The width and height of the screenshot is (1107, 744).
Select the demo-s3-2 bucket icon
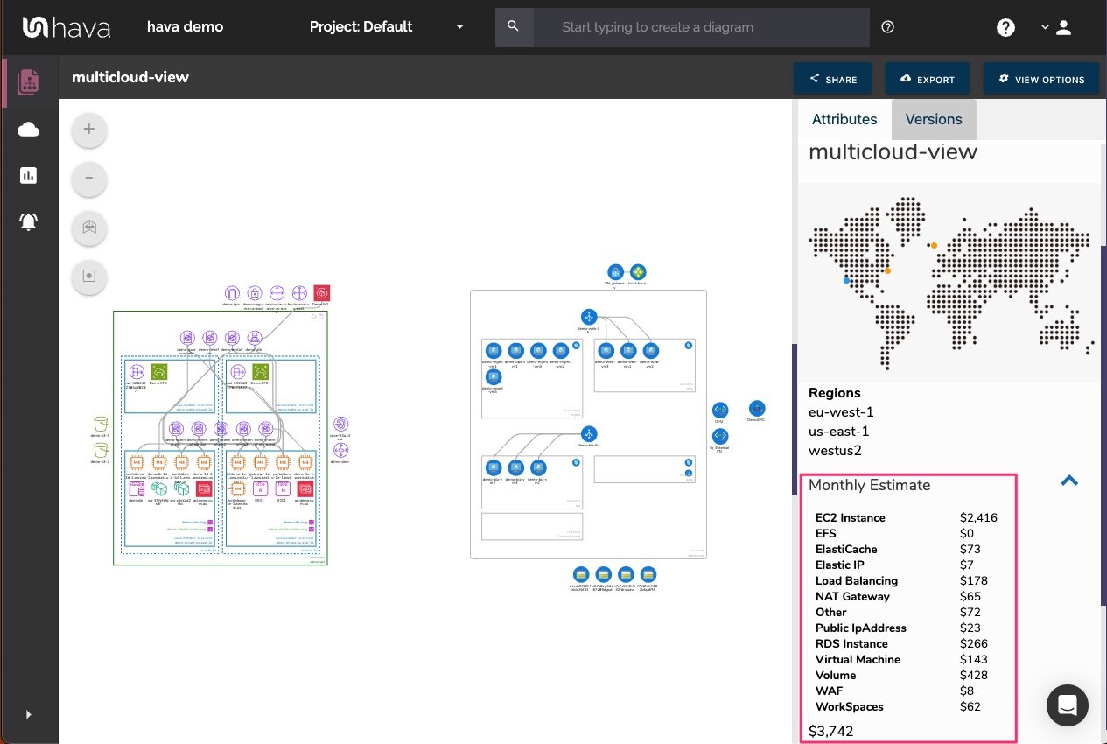[101, 450]
